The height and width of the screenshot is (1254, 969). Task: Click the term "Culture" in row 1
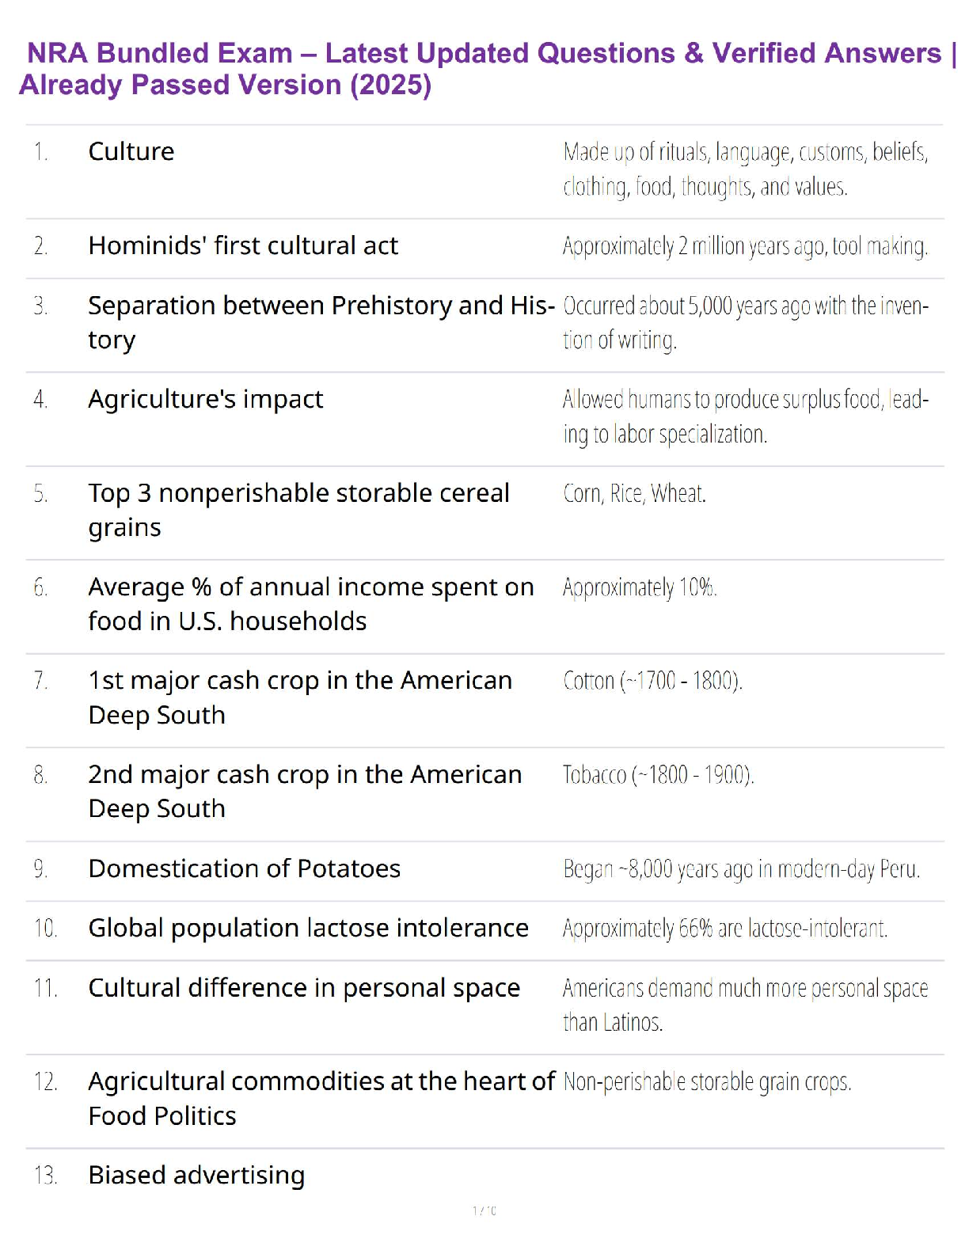click(x=131, y=151)
